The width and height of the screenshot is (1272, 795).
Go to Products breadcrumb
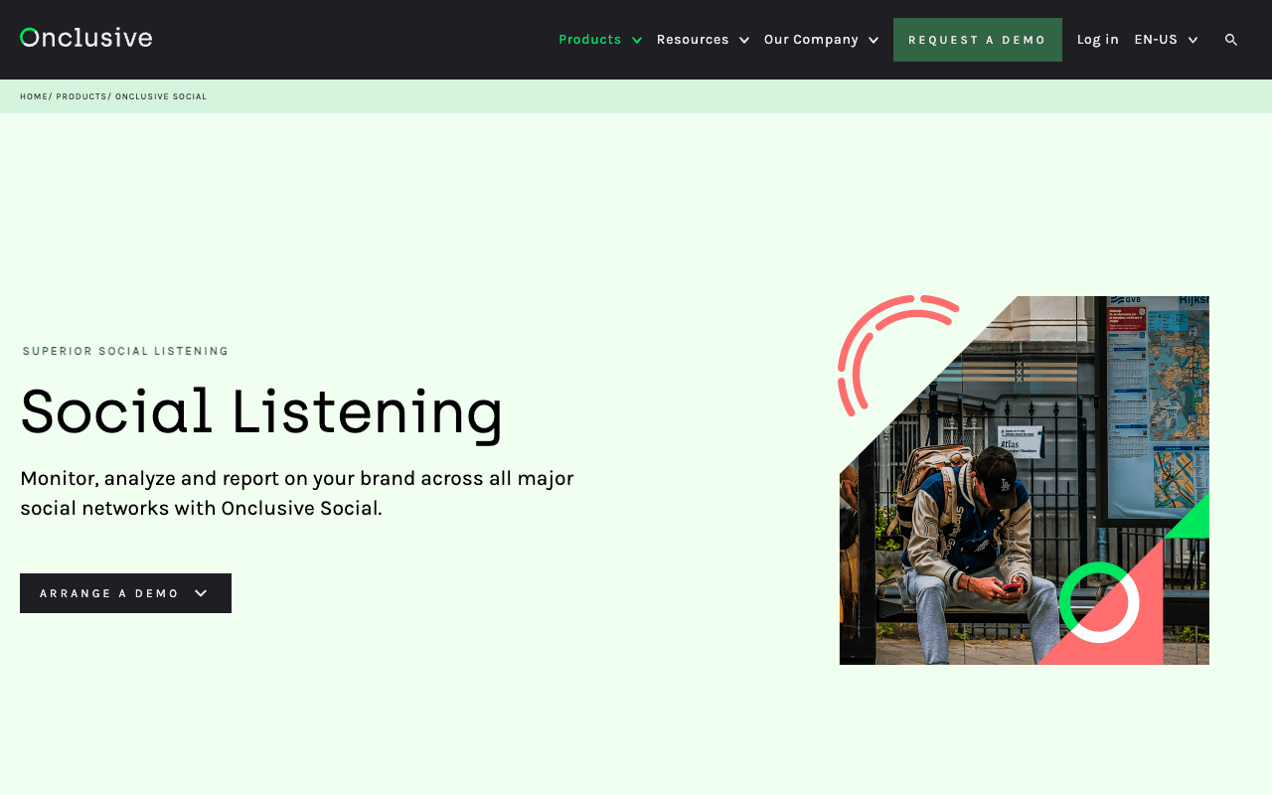coord(80,96)
